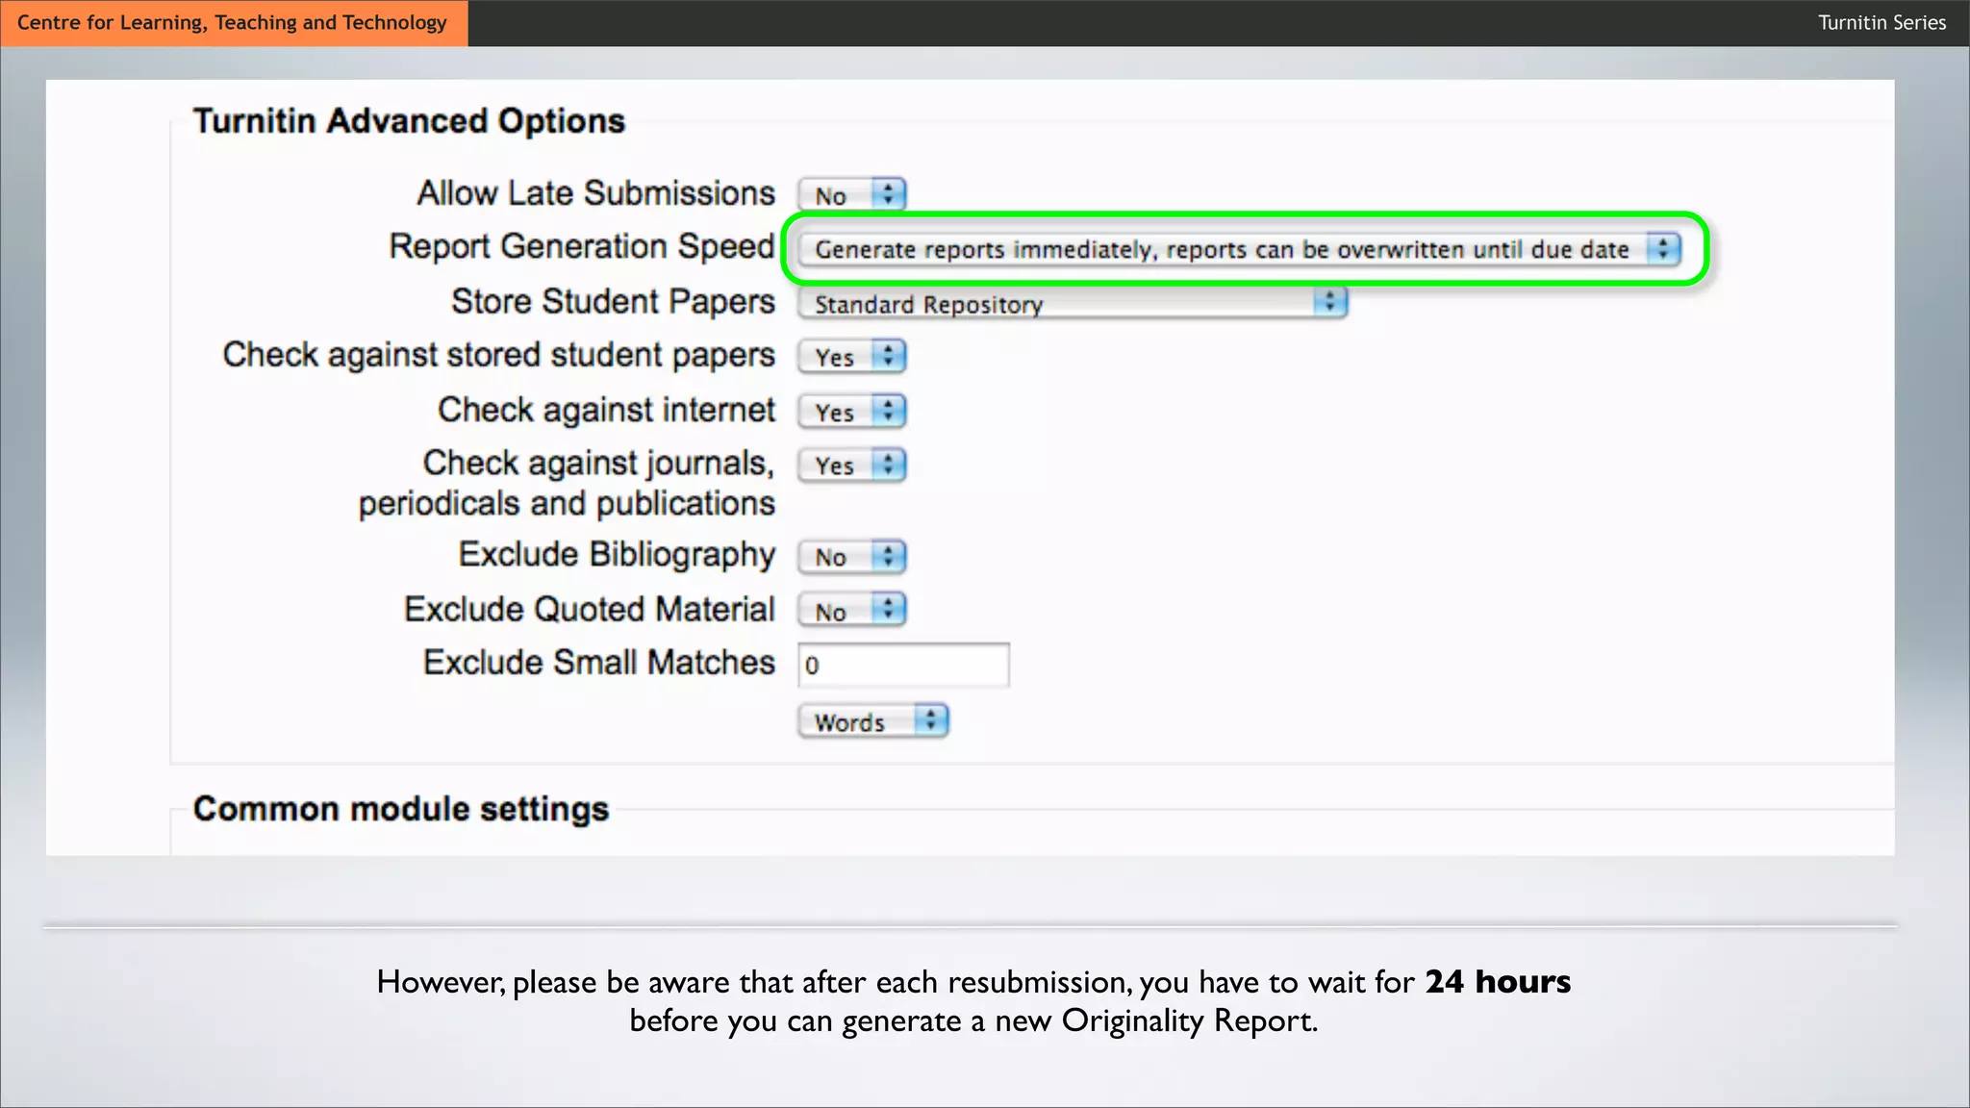
Task: Click the Report Generation Speed label
Action: (581, 246)
